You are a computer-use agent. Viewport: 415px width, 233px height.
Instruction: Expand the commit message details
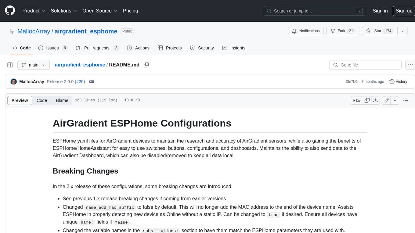92,82
